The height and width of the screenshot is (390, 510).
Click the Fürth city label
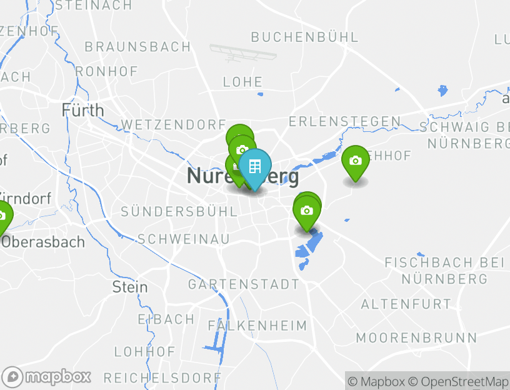point(83,111)
